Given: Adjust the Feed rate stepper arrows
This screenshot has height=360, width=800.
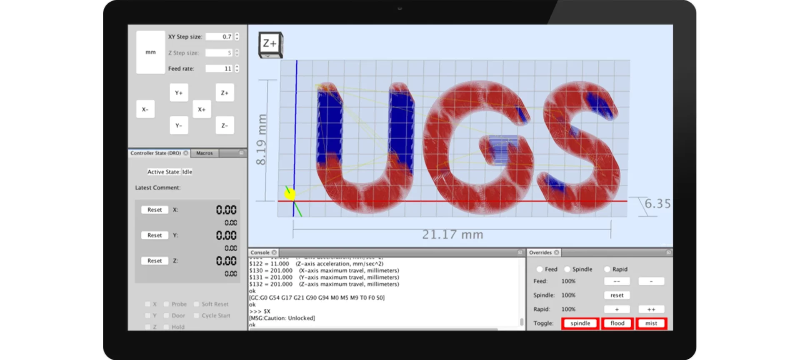Looking at the screenshot, I should click(x=237, y=68).
